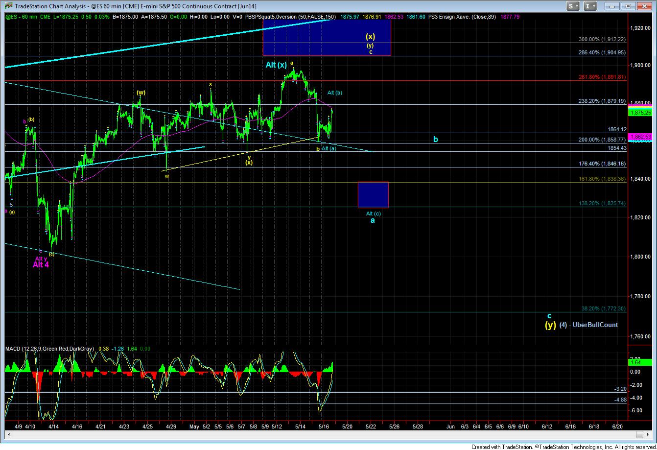The height and width of the screenshot is (450, 657).
Task: Click the magenta Alt 4 wave label
Action: coord(41,264)
